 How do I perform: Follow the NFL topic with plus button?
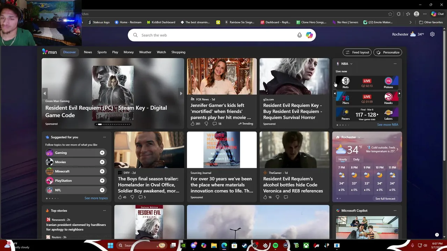pos(102,190)
